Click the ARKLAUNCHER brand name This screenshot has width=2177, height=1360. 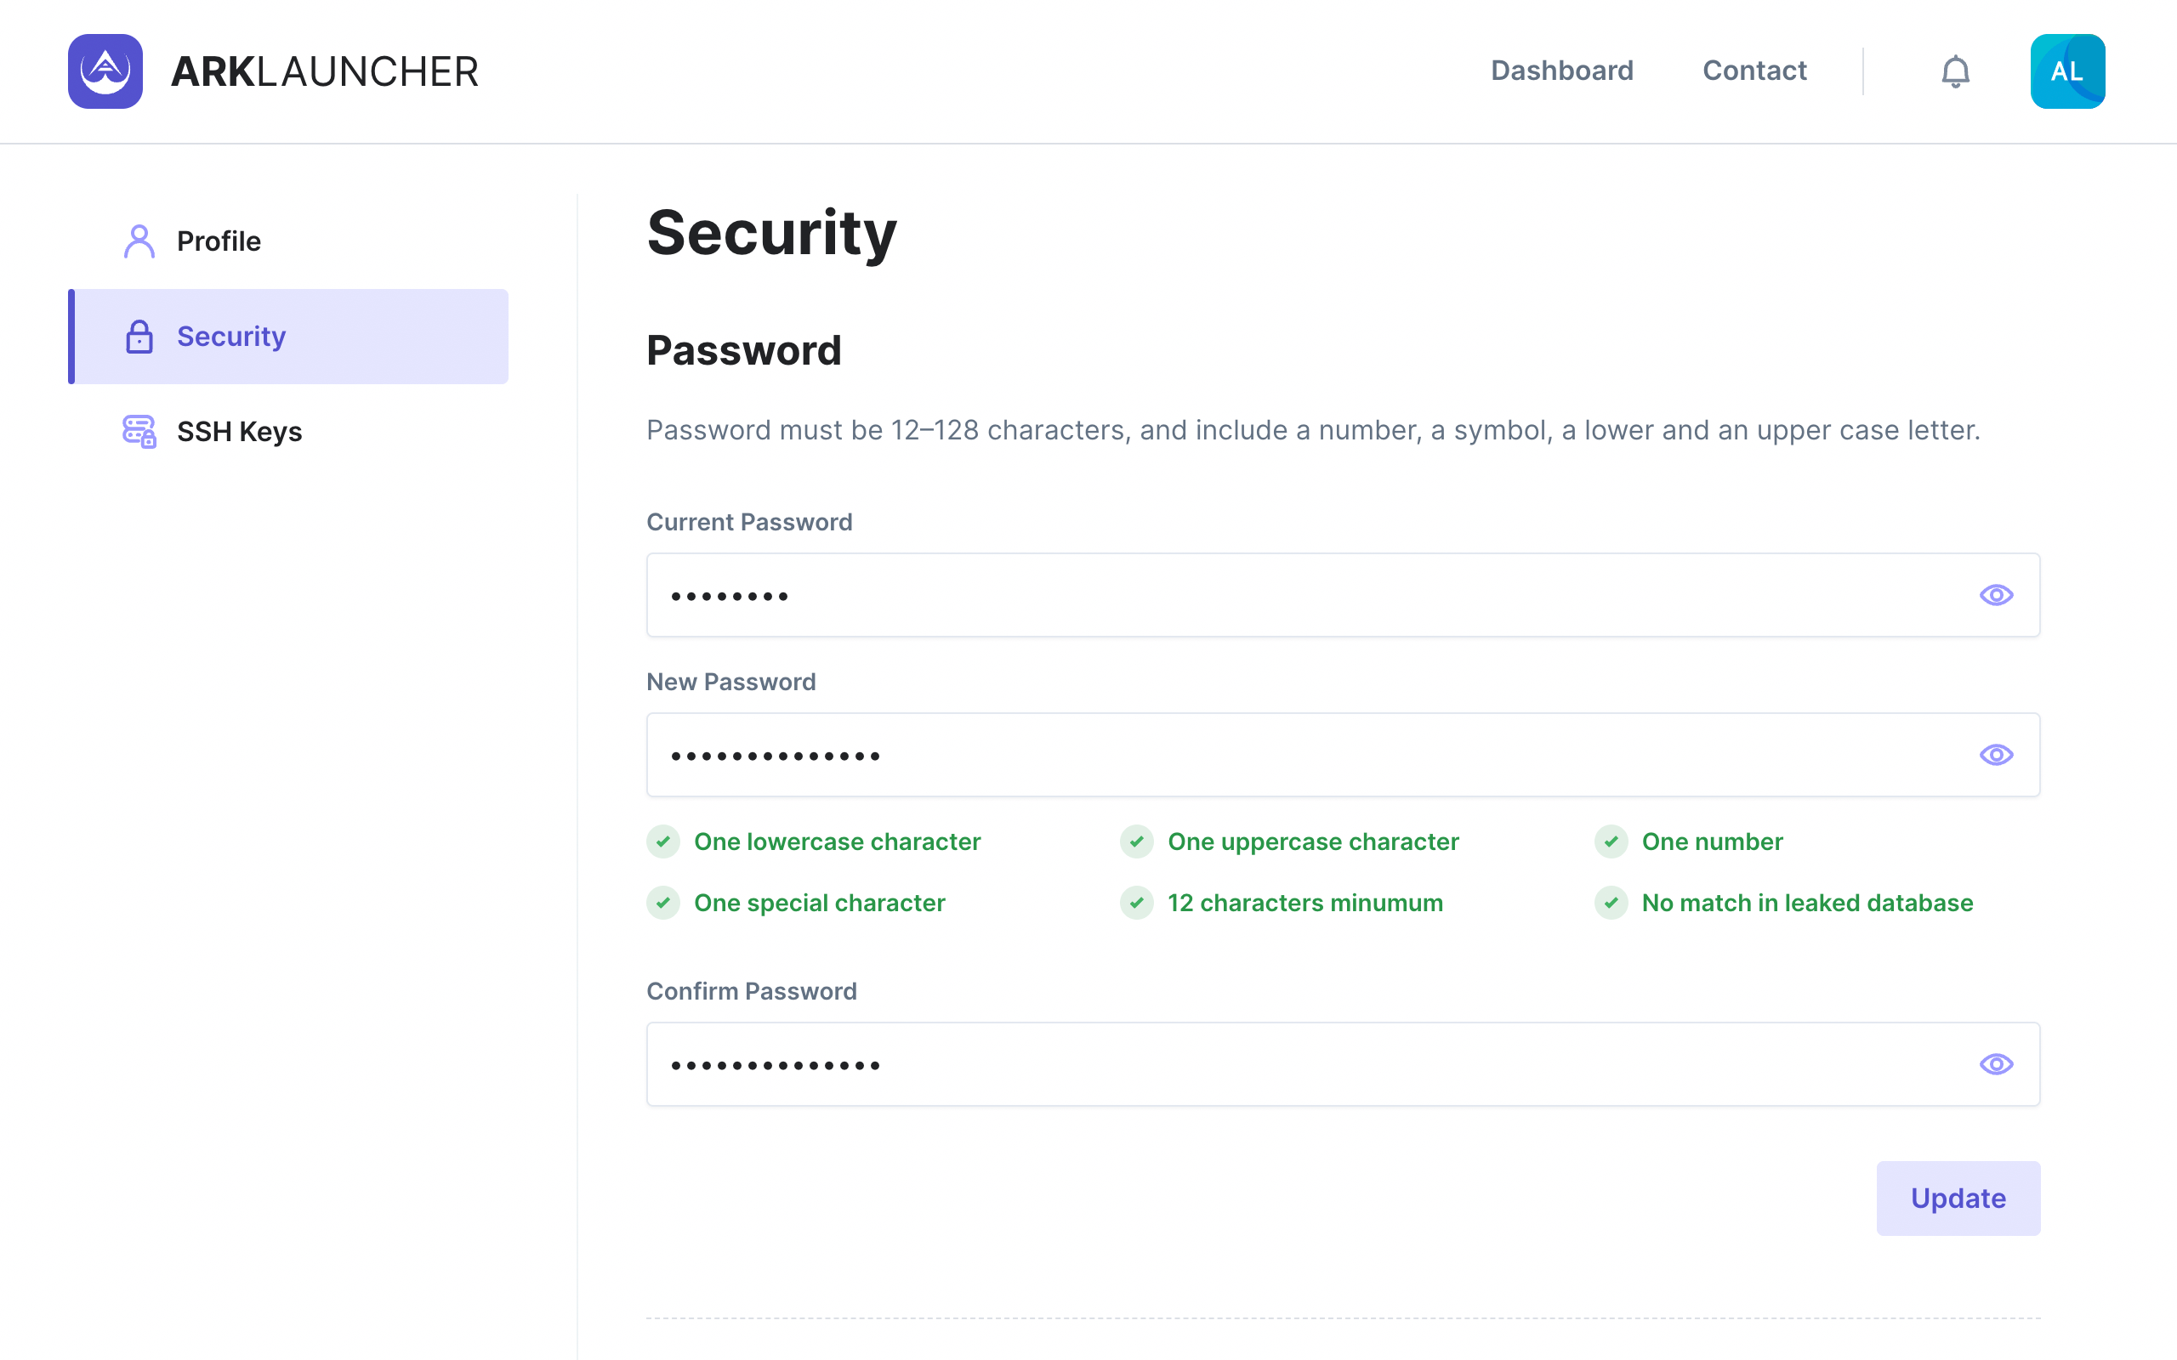pos(324,71)
